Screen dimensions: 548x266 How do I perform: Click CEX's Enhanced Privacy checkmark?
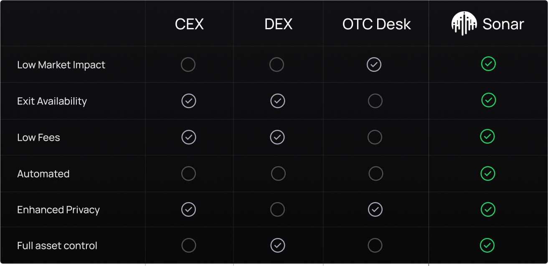pos(188,209)
